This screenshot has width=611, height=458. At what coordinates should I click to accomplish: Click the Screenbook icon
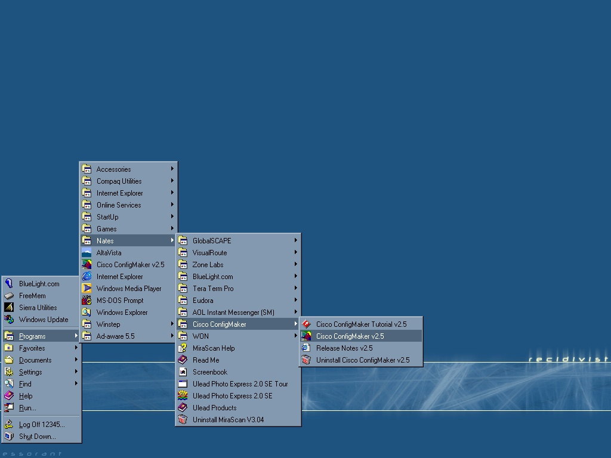[x=183, y=372]
